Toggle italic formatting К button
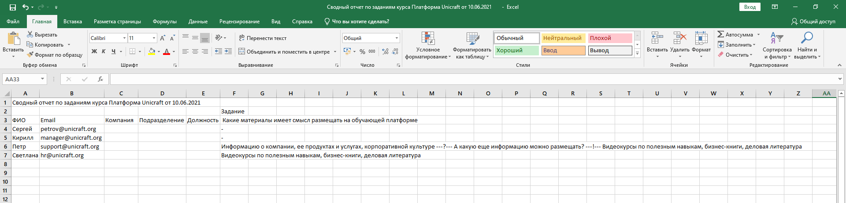The width and height of the screenshot is (846, 203). pyautogui.click(x=104, y=51)
